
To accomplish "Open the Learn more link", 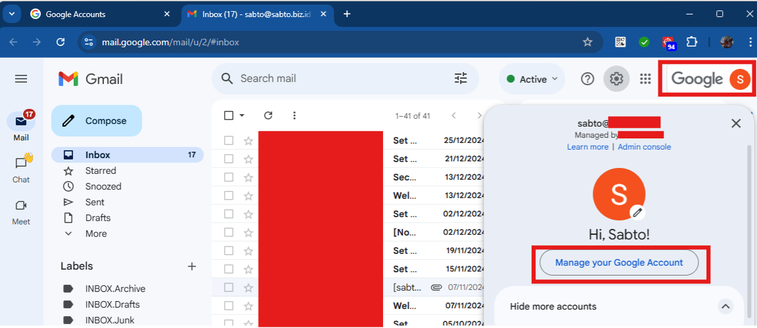I will tap(587, 147).
